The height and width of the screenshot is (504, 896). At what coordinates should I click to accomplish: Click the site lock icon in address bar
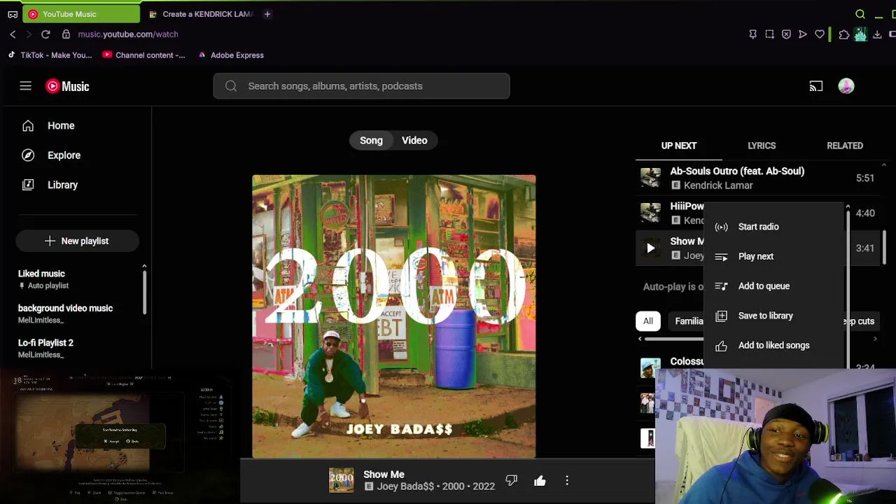click(x=66, y=34)
